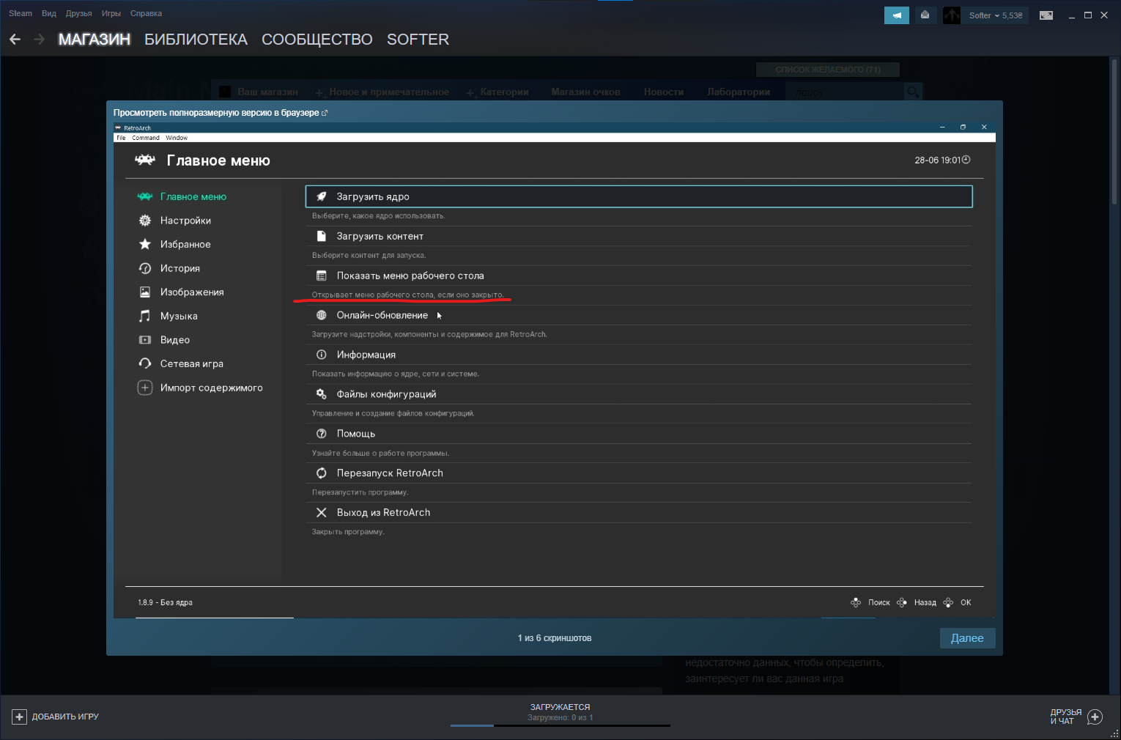Click the headset icon beside Сетевая игра
This screenshot has width=1121, height=740.
(x=145, y=363)
